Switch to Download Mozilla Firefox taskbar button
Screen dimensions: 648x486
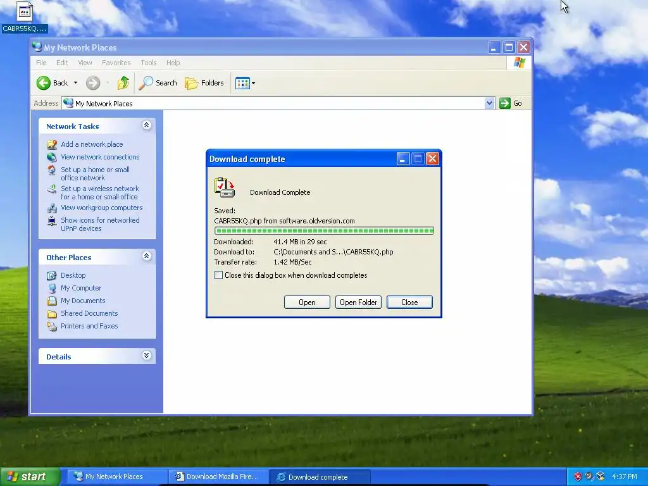click(219, 477)
